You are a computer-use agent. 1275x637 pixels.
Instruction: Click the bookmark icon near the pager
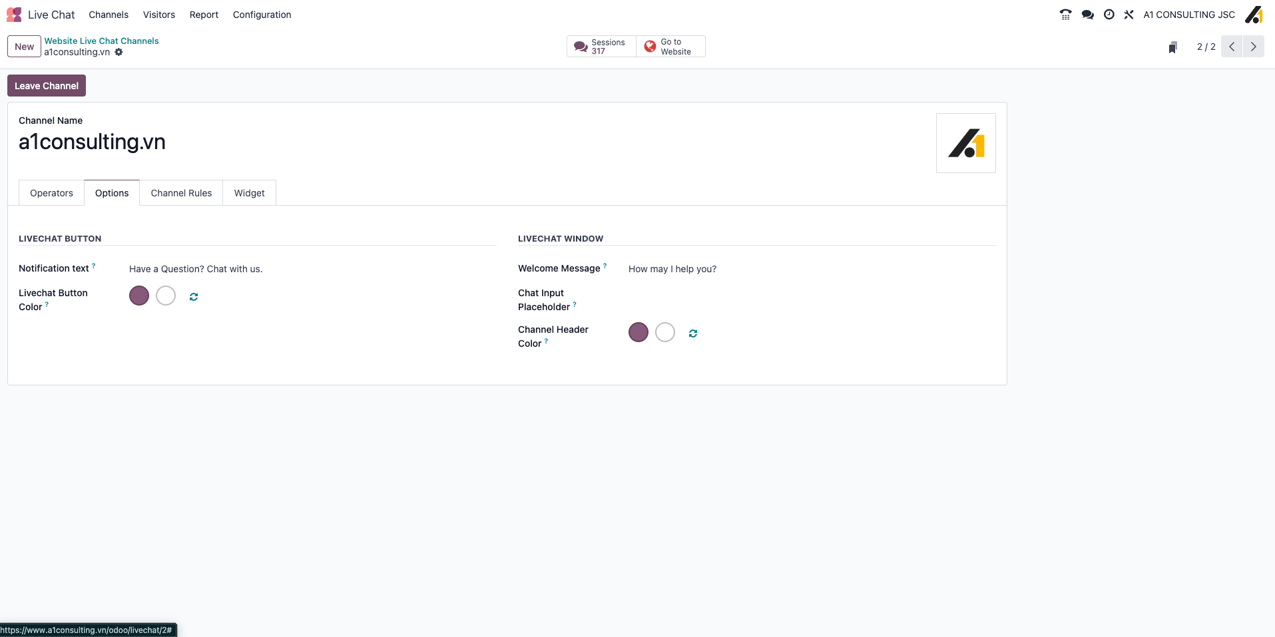tap(1172, 47)
